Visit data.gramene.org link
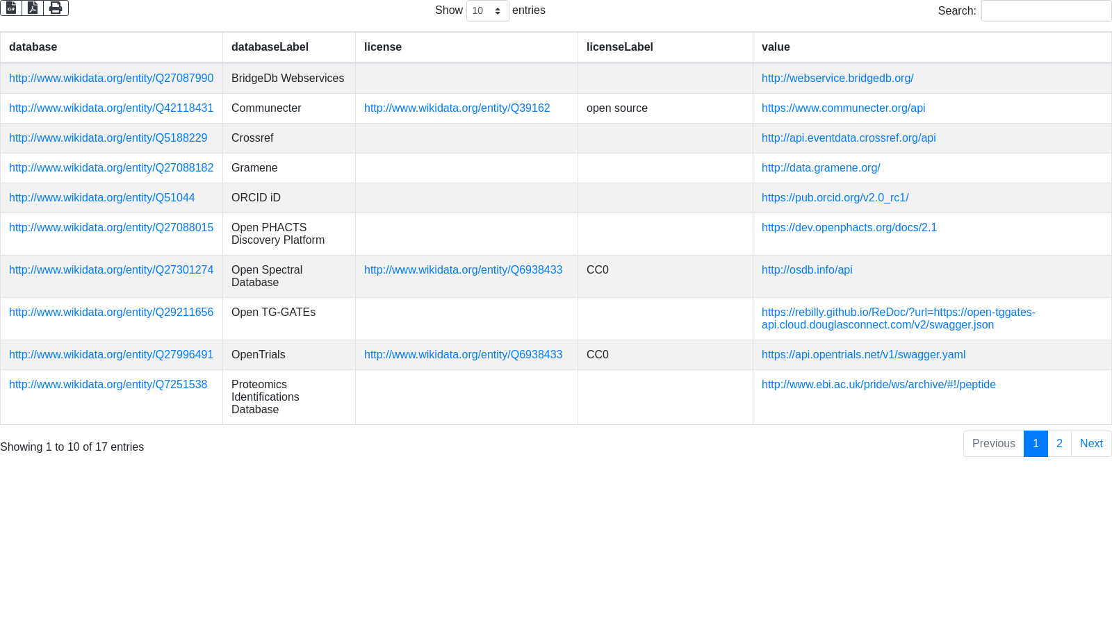The image size is (1112, 625). coord(821,168)
